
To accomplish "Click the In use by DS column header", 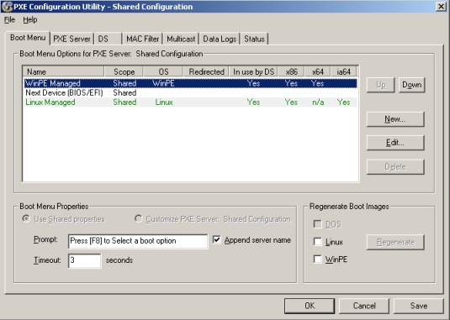I will (x=254, y=71).
